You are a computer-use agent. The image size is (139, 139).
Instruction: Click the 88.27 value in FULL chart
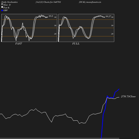108,16
